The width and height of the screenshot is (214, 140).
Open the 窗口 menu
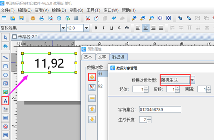(111, 10)
